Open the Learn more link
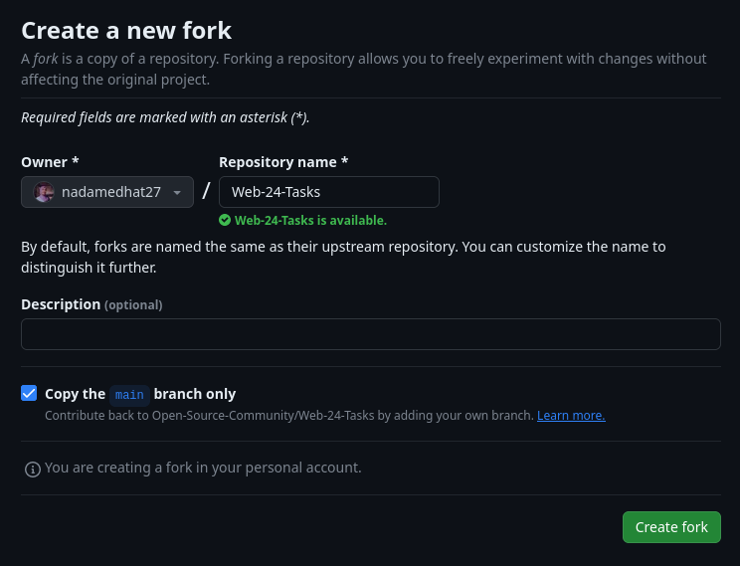 pos(571,415)
